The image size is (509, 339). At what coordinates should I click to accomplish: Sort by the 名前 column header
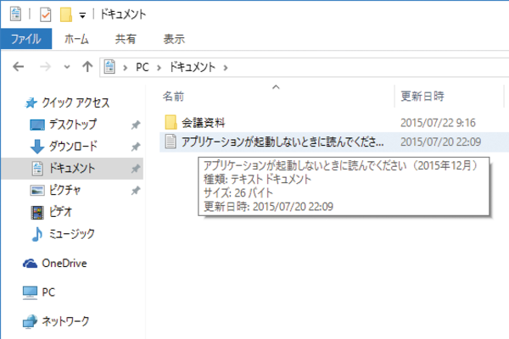point(174,97)
